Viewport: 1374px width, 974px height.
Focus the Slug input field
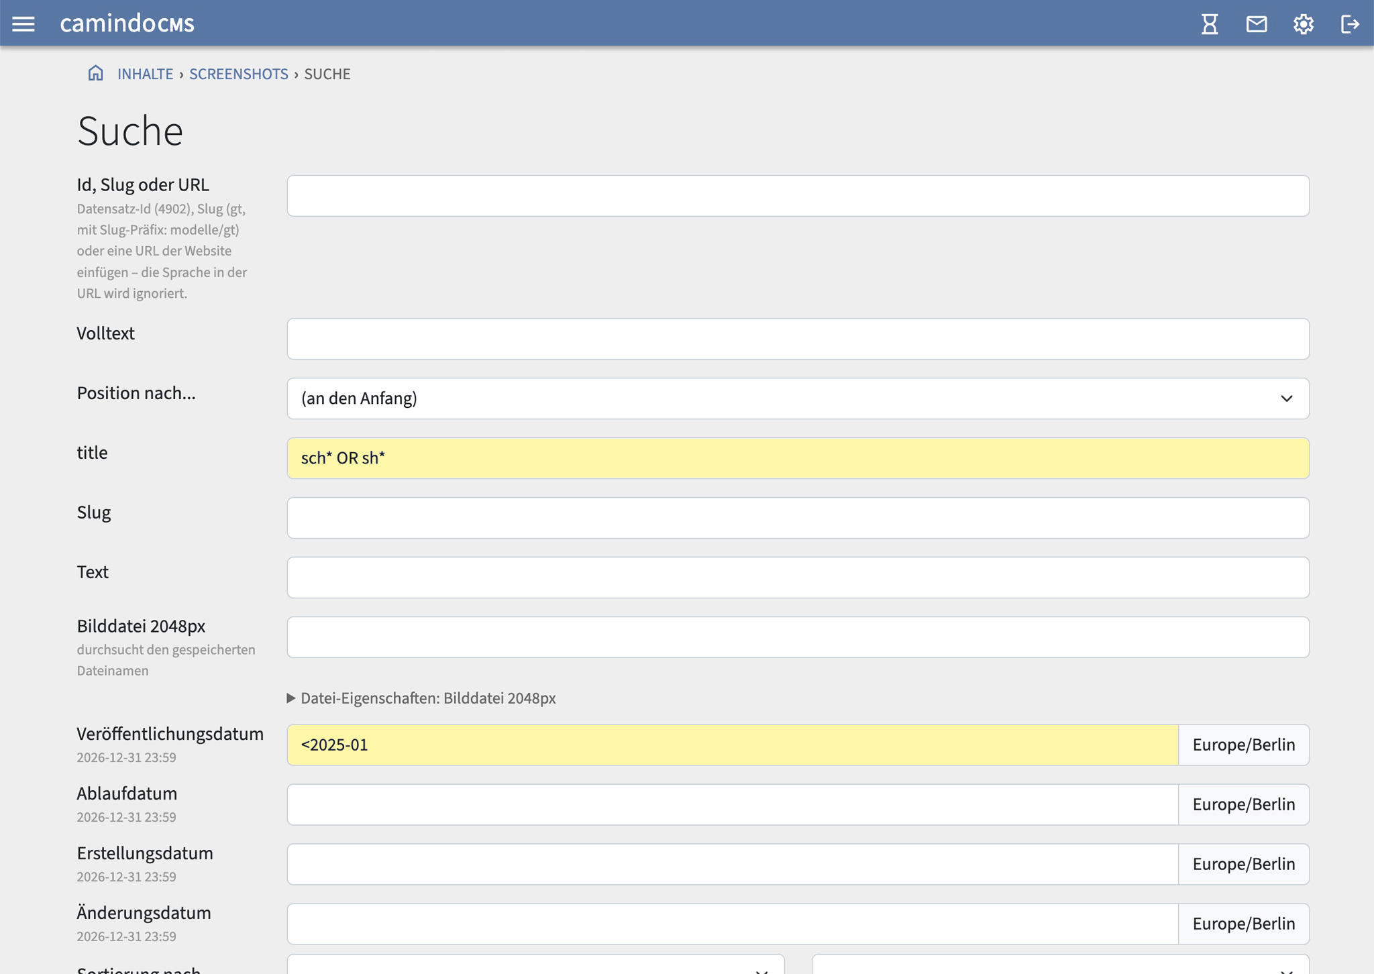[798, 518]
